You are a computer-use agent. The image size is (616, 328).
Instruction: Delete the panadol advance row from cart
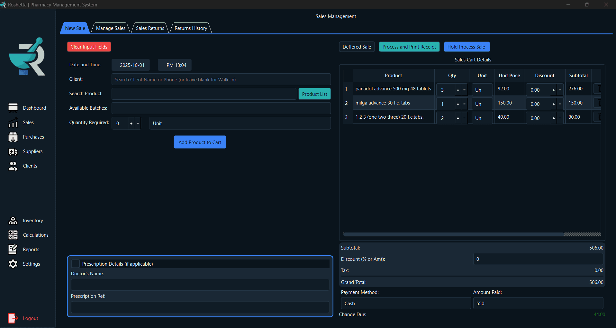(x=599, y=89)
